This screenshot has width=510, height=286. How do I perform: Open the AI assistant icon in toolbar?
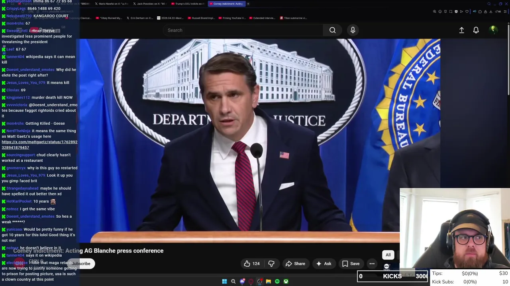point(498,12)
